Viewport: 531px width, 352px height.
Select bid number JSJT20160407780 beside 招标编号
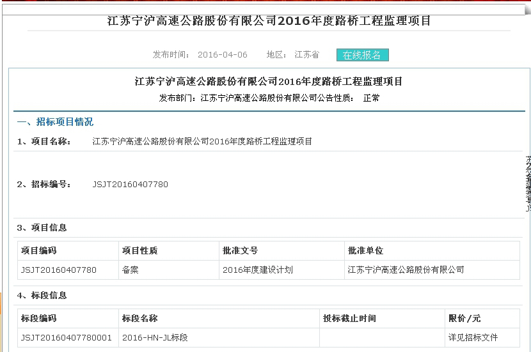pos(130,184)
